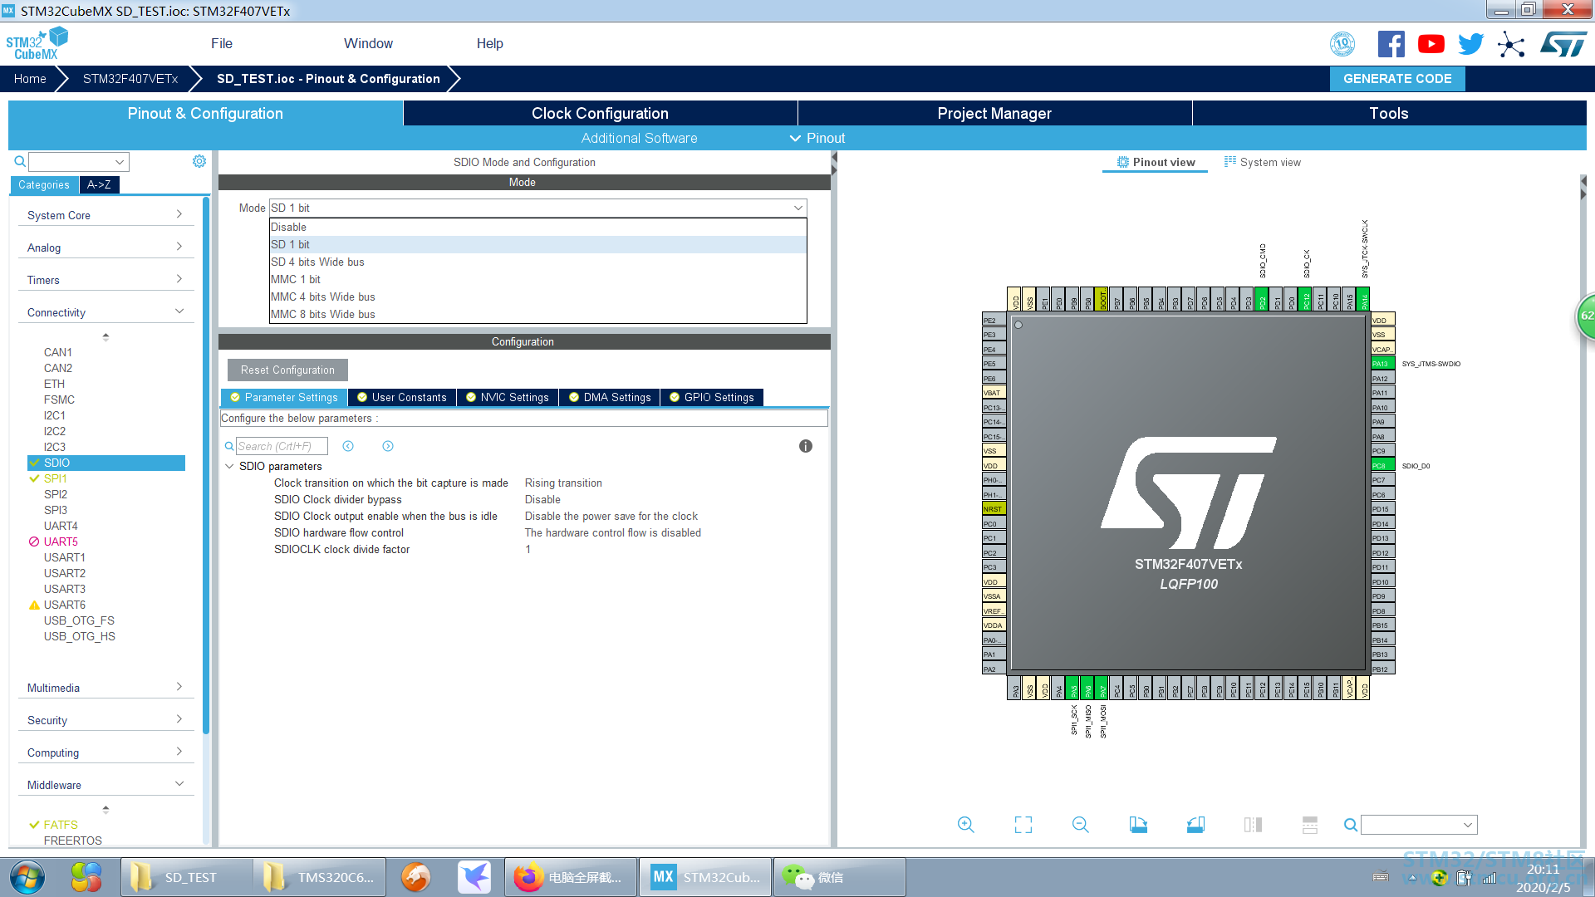1595x897 pixels.
Task: Open the File menu
Action: tap(222, 43)
